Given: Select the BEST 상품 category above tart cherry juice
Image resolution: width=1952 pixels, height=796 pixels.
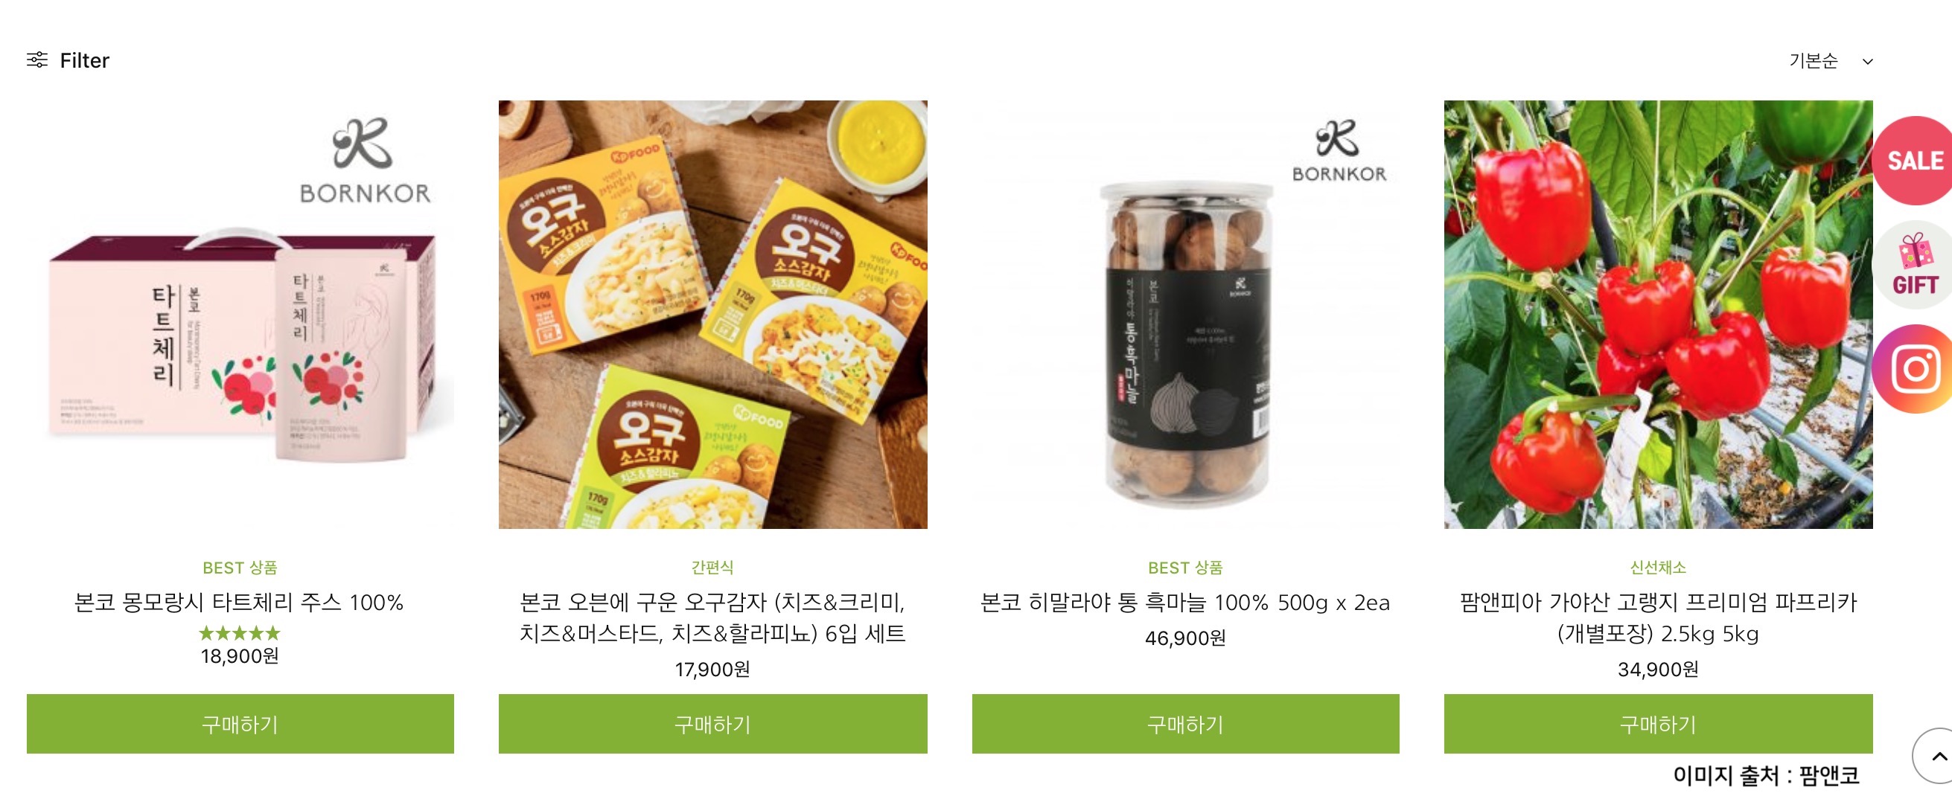Looking at the screenshot, I should click(x=240, y=568).
